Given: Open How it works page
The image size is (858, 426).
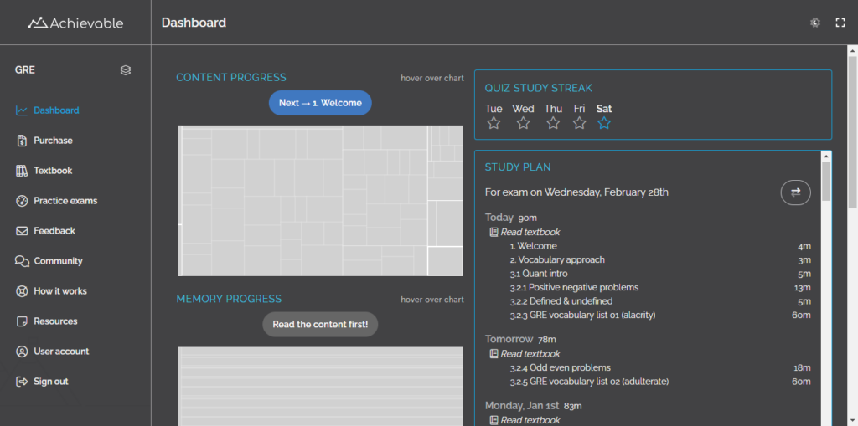Looking at the screenshot, I should (60, 291).
